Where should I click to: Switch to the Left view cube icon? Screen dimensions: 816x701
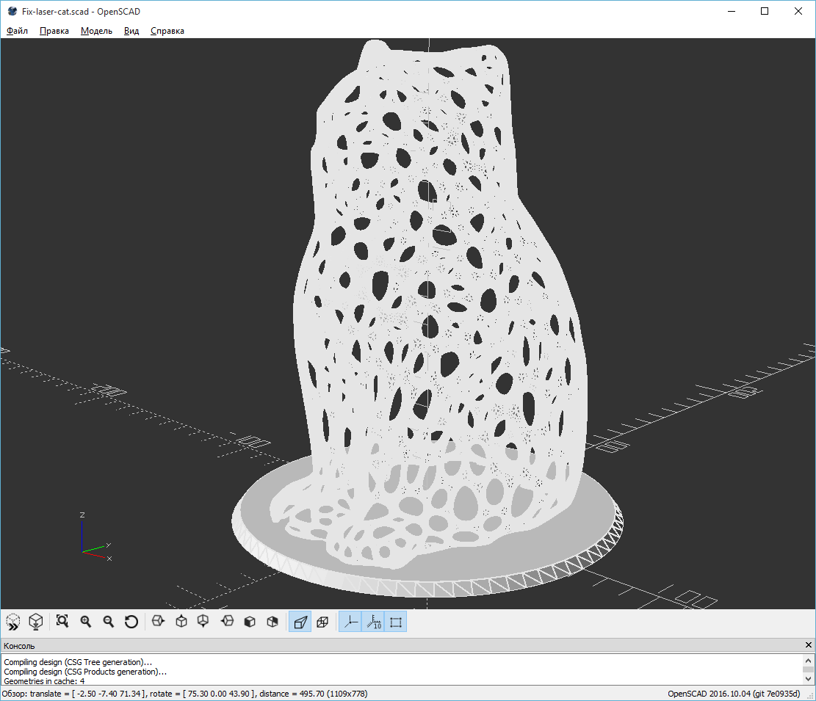[227, 622]
